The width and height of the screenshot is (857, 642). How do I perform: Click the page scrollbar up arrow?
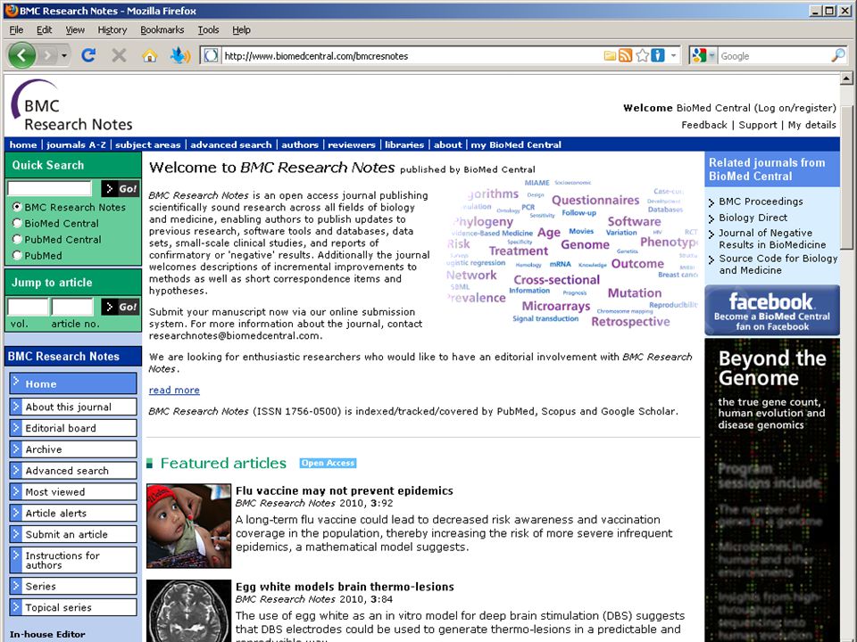[846, 78]
